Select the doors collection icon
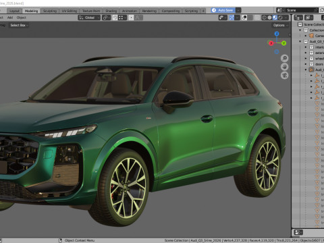The height and width of the screenshot is (243, 324). pos(311,64)
